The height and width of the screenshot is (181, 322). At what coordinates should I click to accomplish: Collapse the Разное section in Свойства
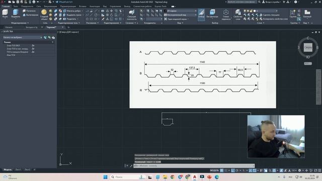[53, 42]
